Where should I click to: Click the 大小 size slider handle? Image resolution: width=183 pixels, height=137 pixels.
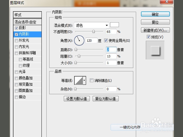coord(75,63)
